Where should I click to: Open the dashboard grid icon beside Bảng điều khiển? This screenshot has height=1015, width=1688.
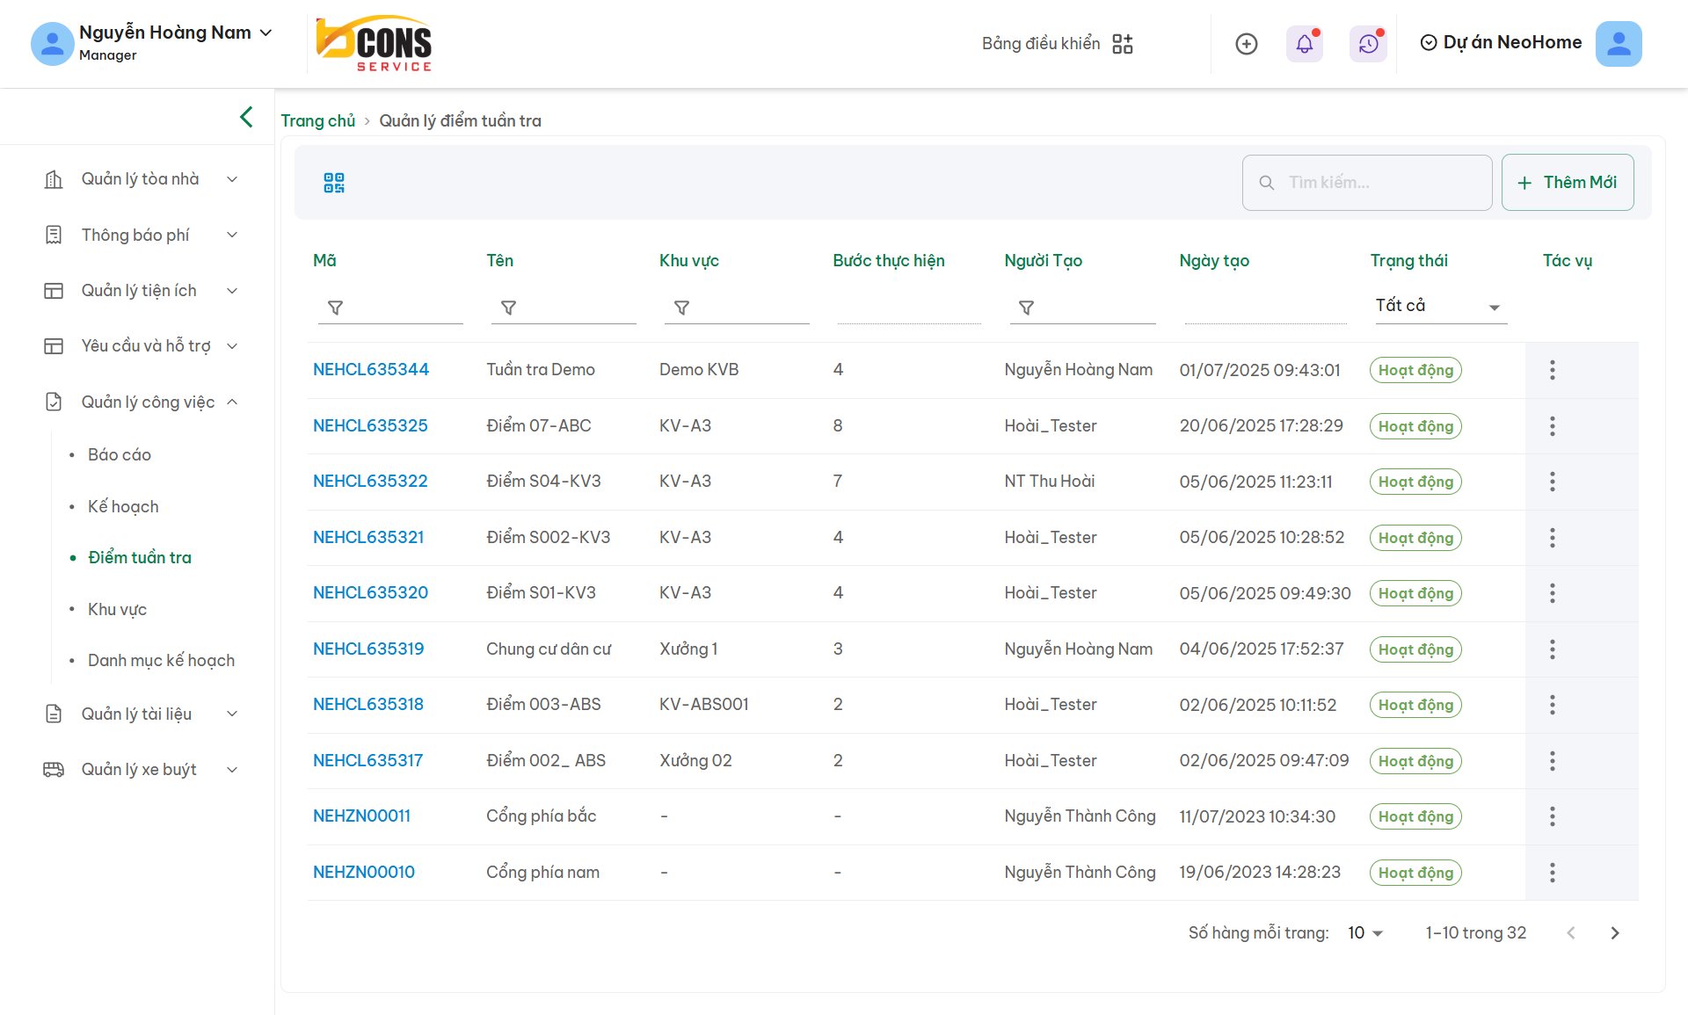pos(1123,44)
